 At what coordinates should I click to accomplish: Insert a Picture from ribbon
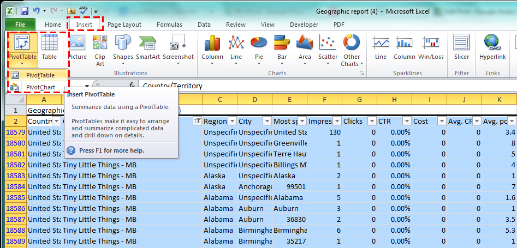tap(78, 47)
